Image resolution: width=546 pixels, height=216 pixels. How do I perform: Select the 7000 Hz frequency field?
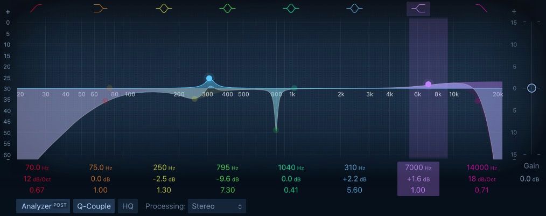click(418, 168)
